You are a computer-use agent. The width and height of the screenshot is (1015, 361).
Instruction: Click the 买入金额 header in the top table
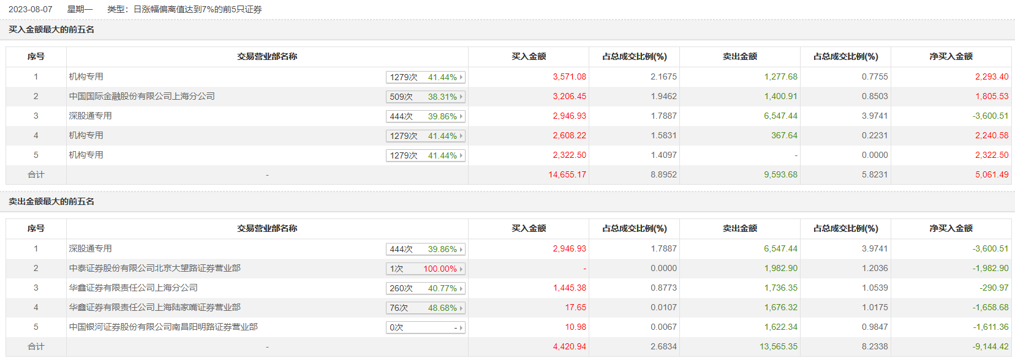coord(529,56)
